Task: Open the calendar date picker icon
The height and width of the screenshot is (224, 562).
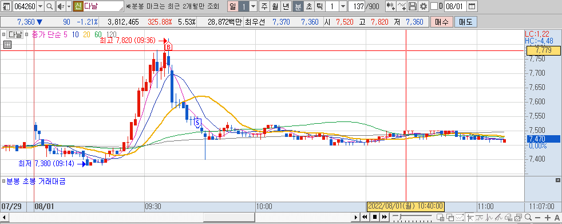Action: point(472,6)
